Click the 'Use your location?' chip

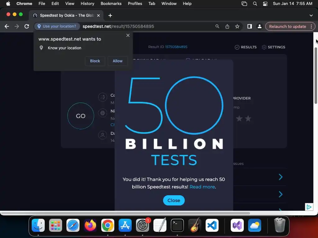tap(57, 26)
